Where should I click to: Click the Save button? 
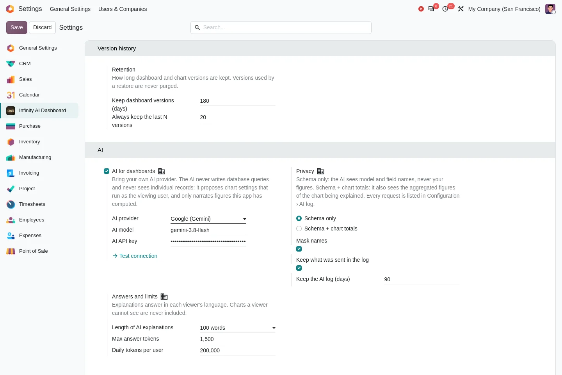pyautogui.click(x=17, y=27)
